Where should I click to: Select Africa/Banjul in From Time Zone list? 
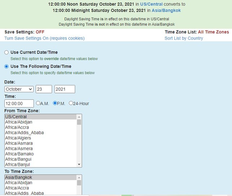41,165
